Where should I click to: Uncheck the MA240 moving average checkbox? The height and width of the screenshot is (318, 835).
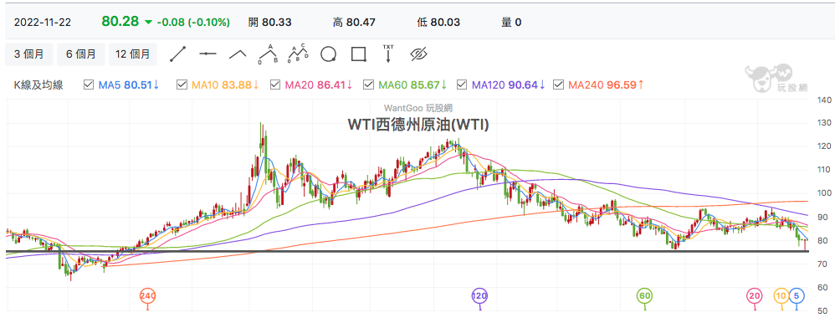[558, 85]
